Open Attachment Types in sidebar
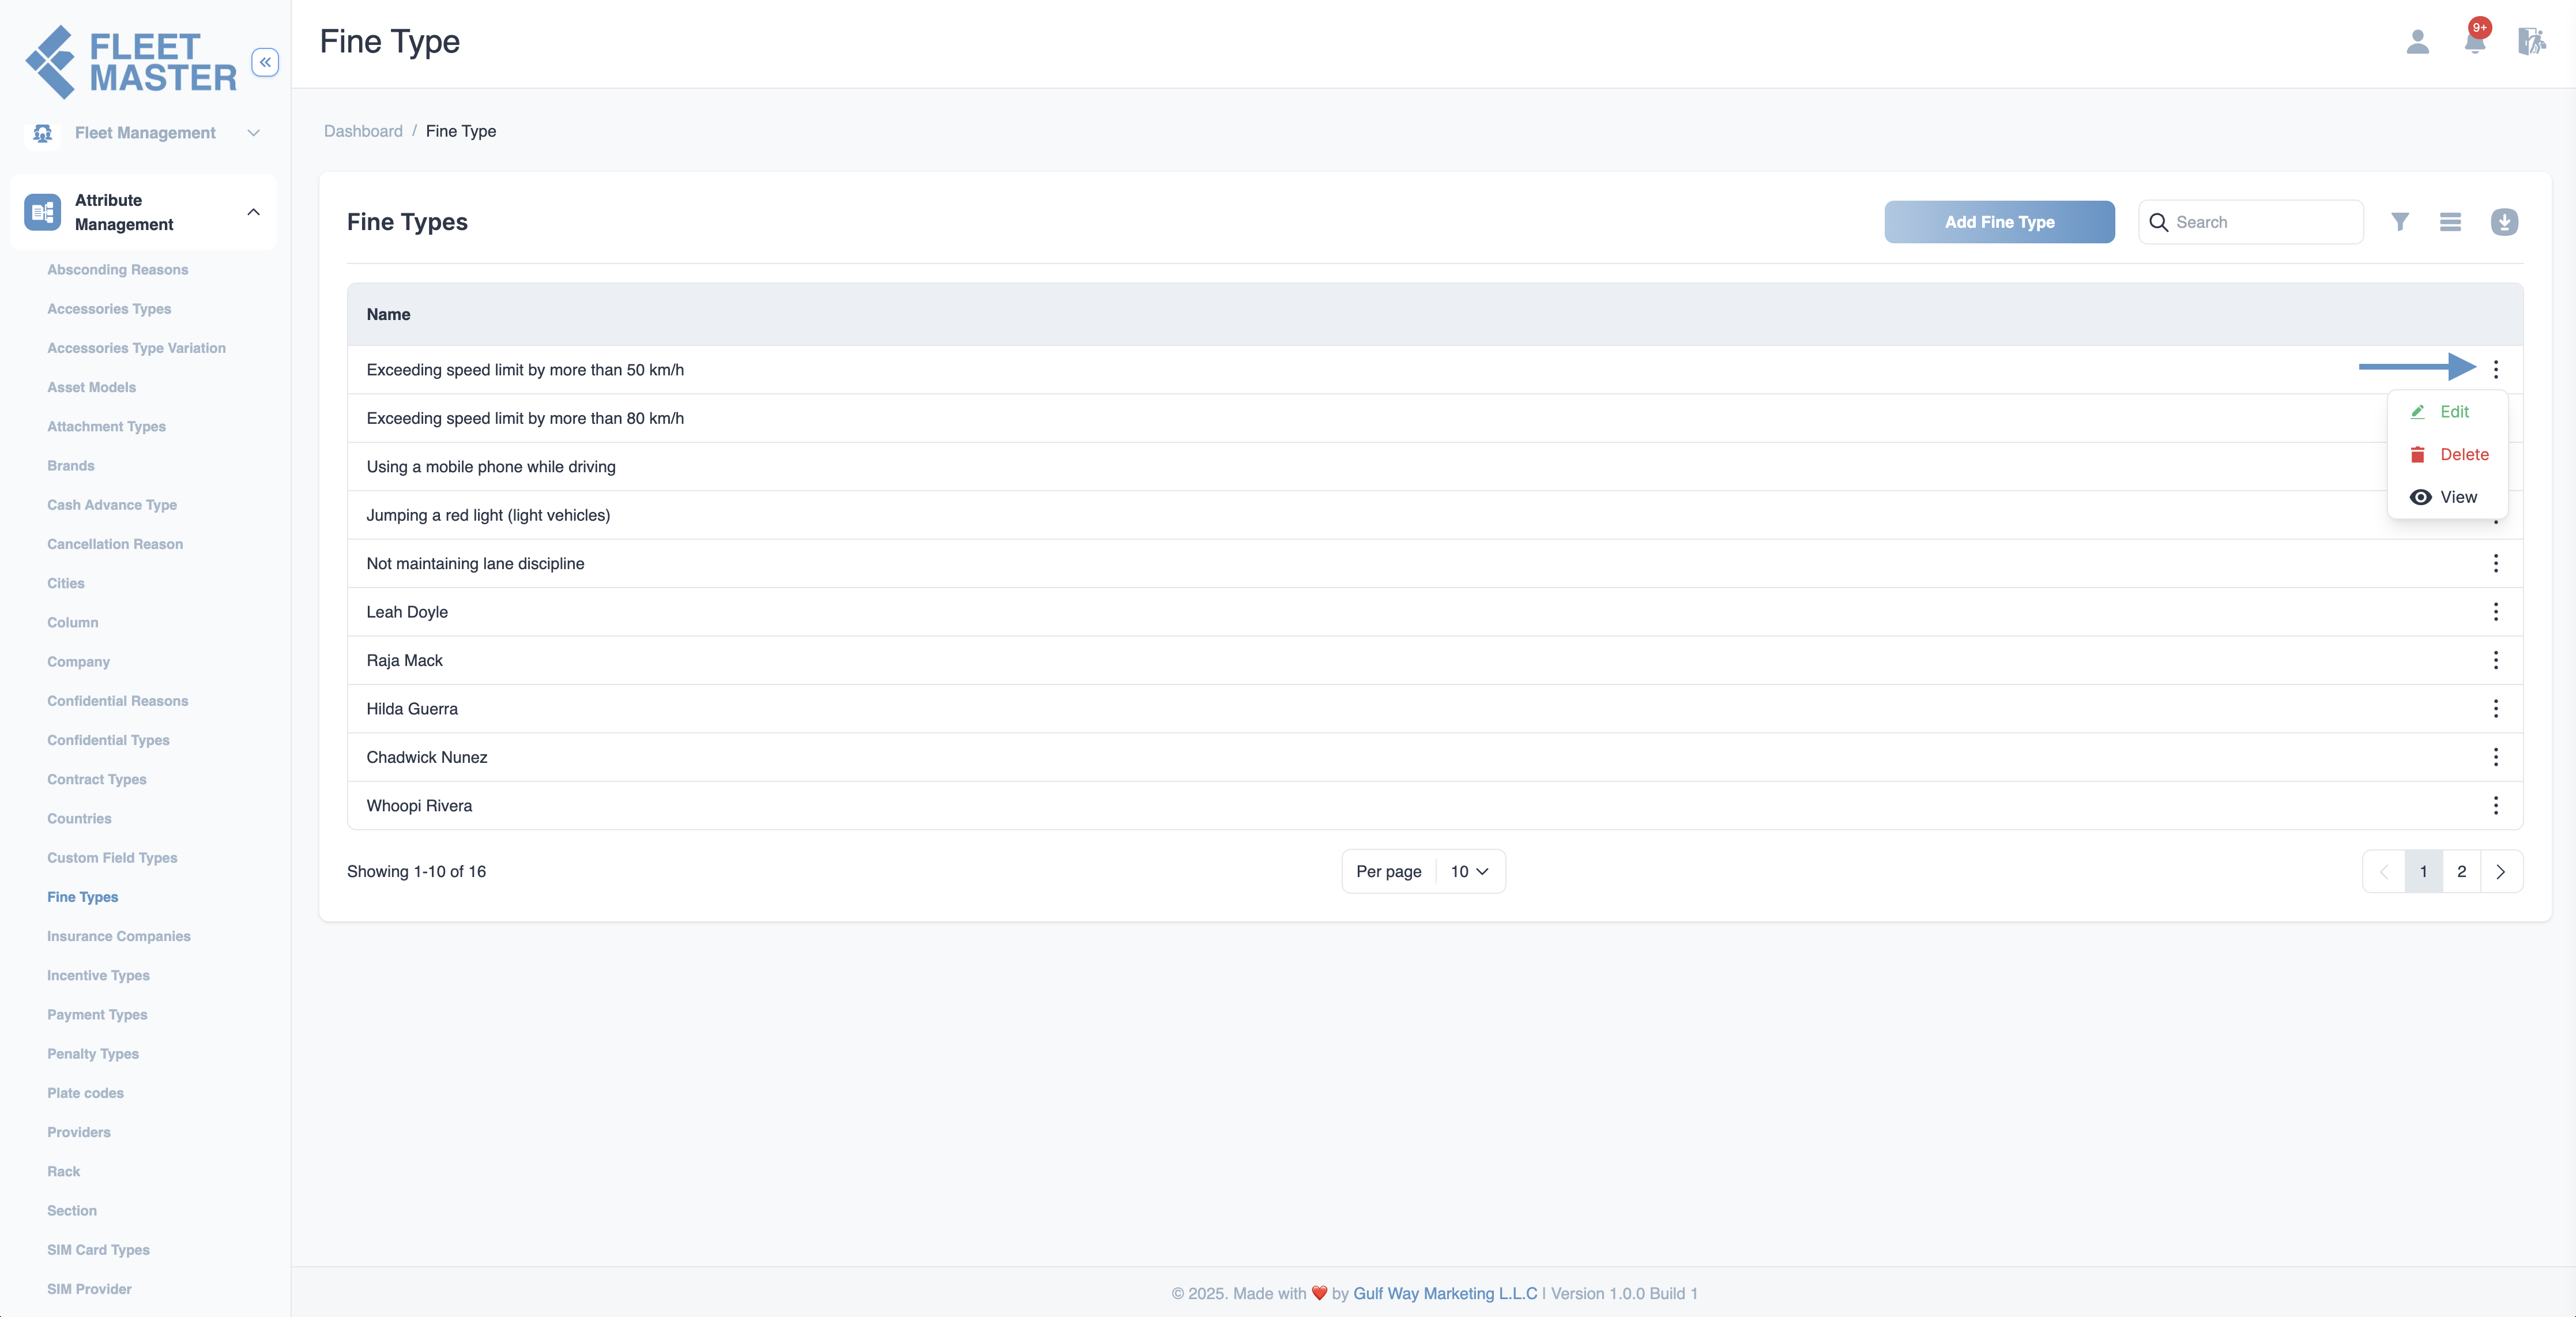 click(x=106, y=427)
